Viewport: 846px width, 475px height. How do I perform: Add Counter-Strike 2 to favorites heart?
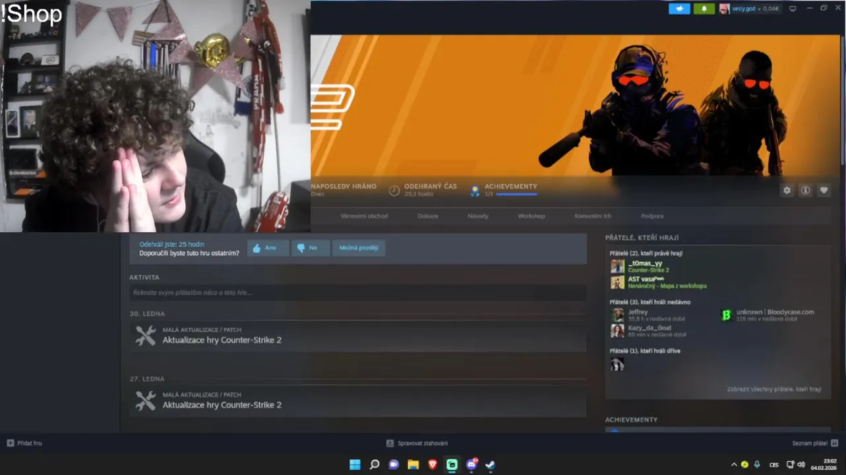click(824, 190)
